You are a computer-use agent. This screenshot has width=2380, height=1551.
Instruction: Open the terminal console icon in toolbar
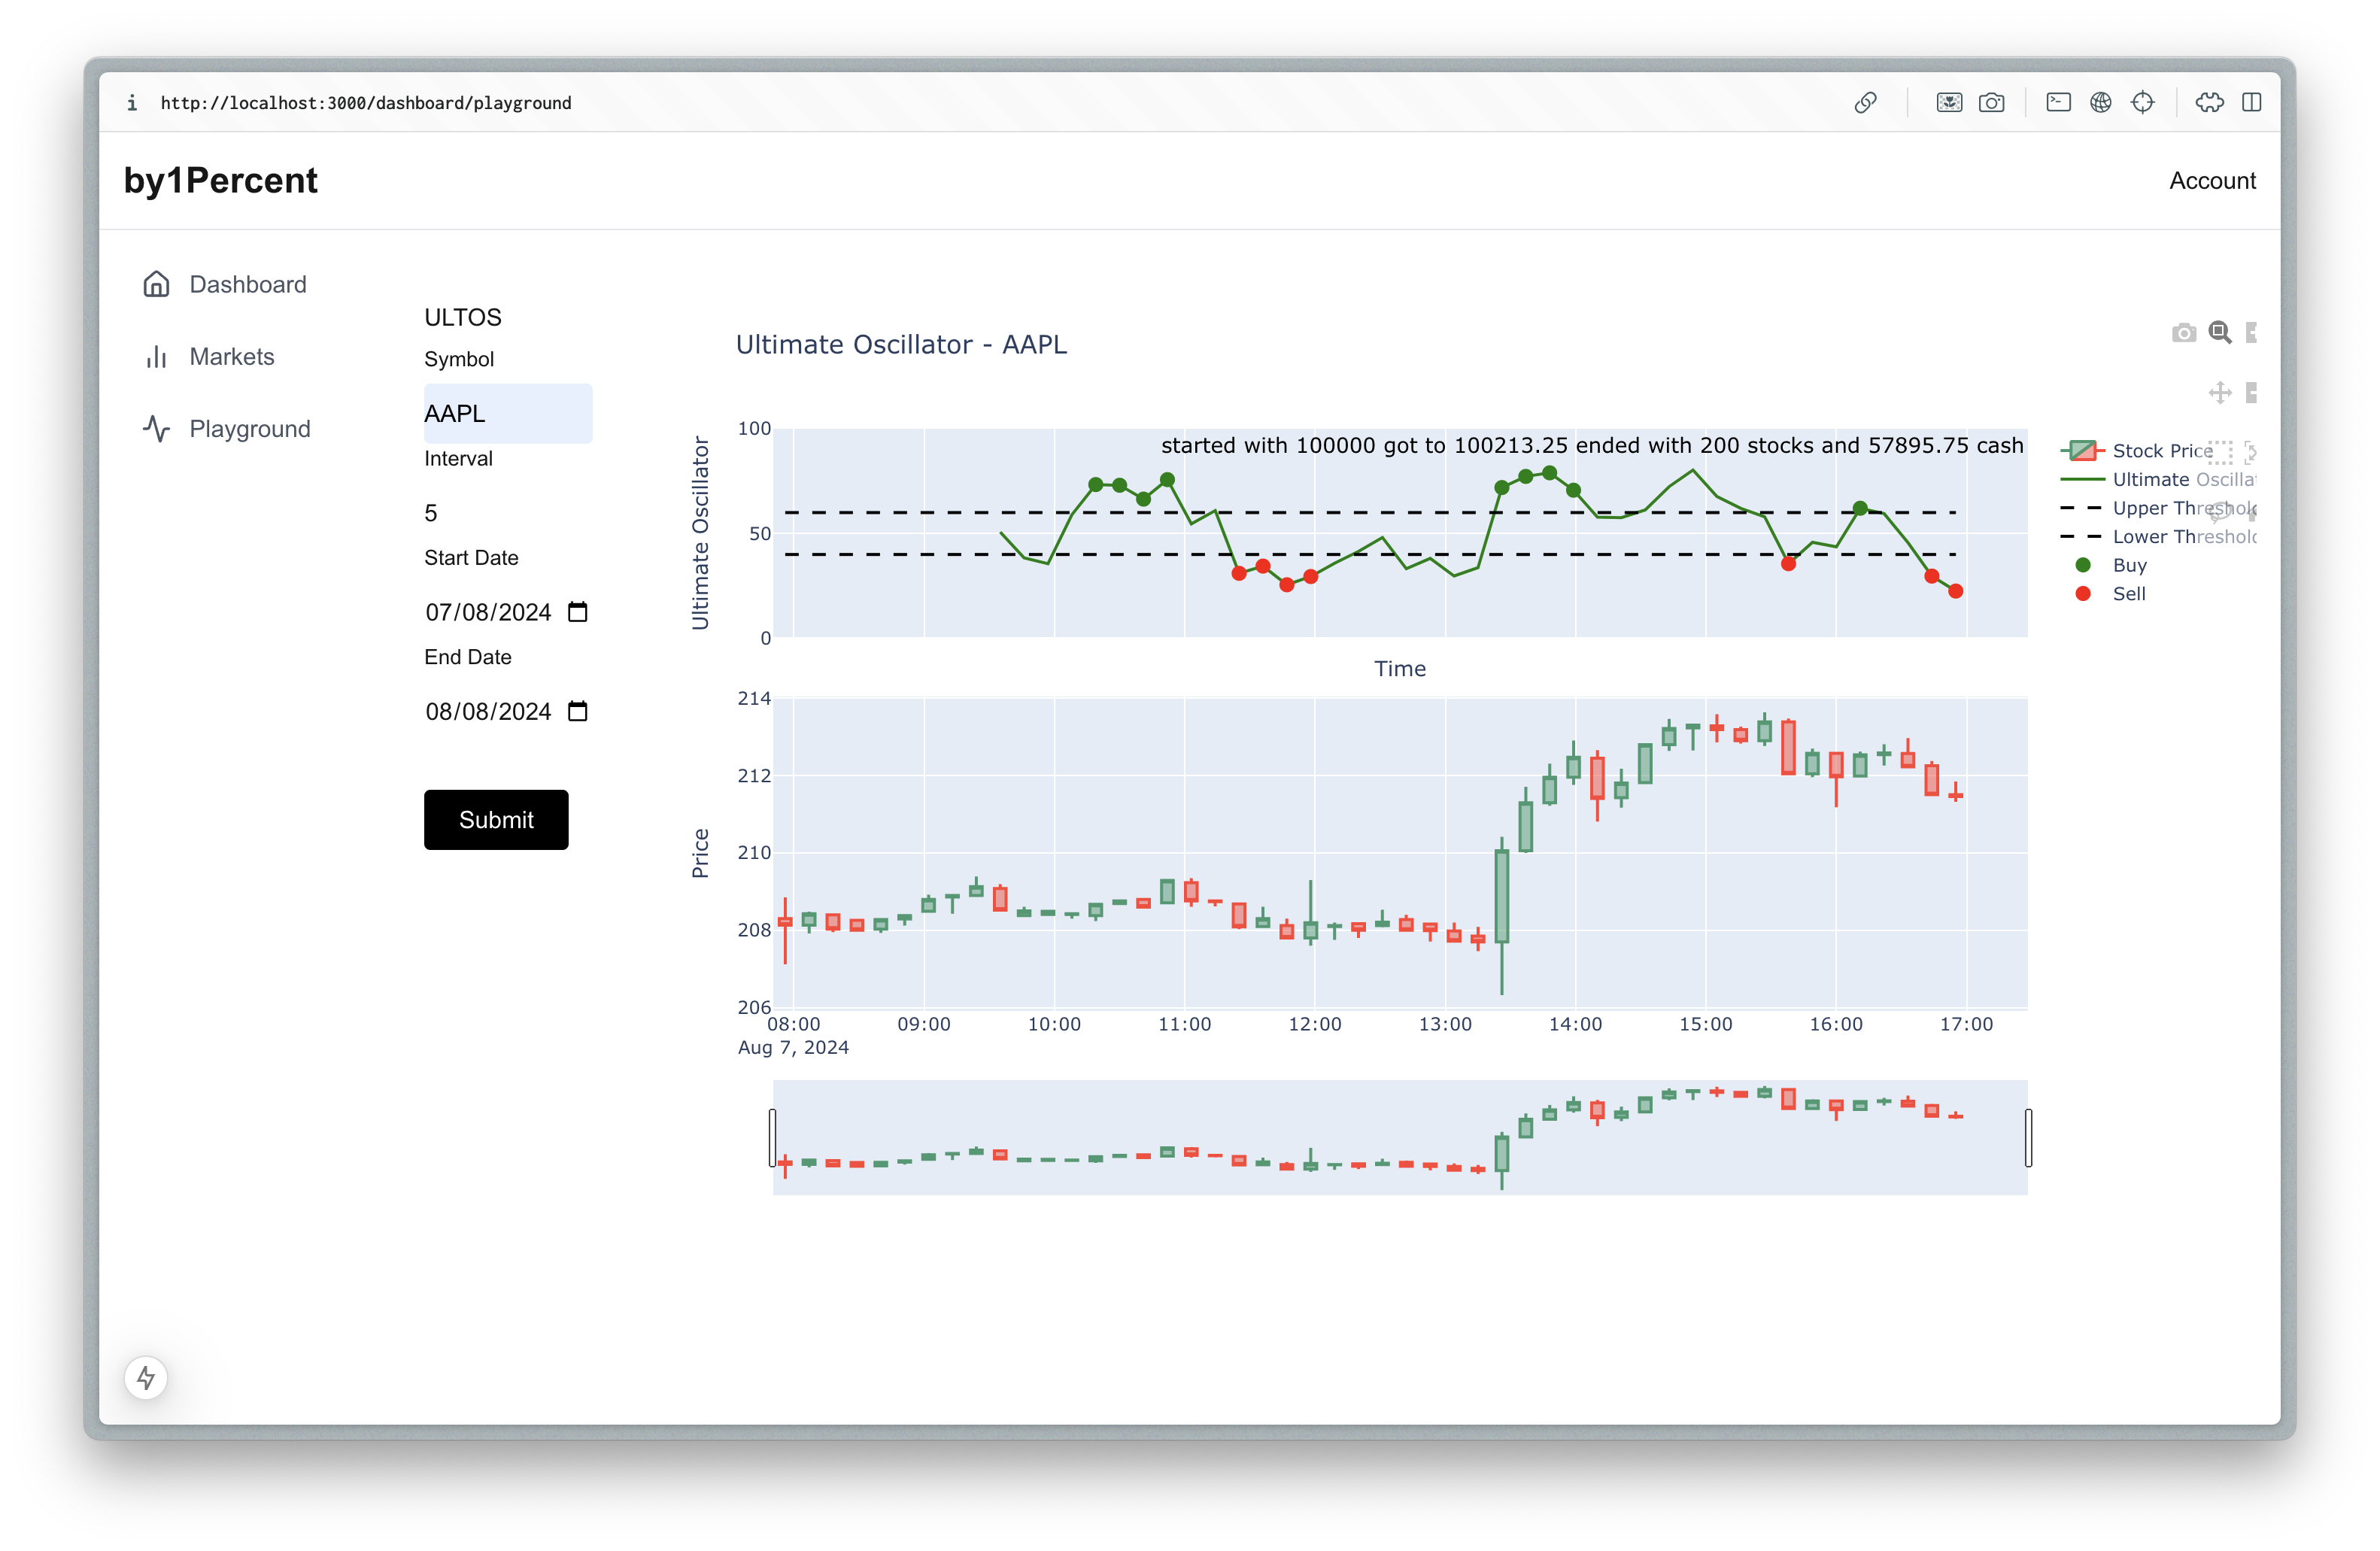click(2058, 103)
